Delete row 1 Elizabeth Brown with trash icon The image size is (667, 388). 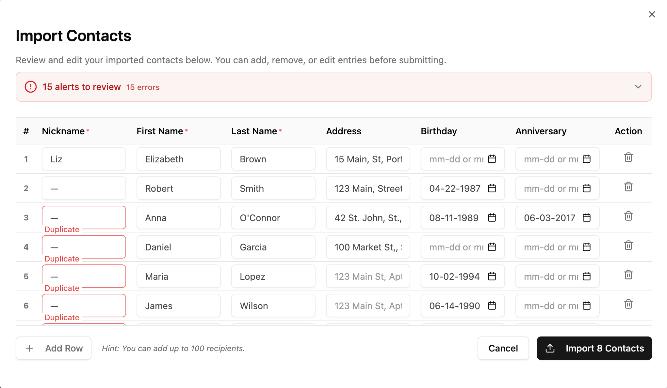point(628,157)
